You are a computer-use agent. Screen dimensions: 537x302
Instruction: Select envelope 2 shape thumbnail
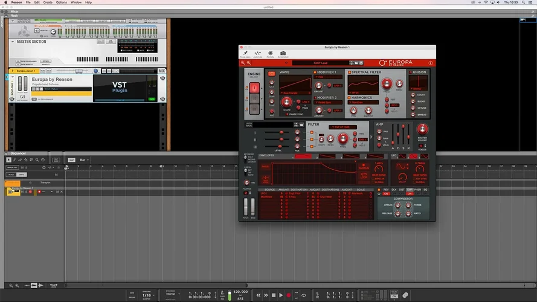click(x=327, y=156)
